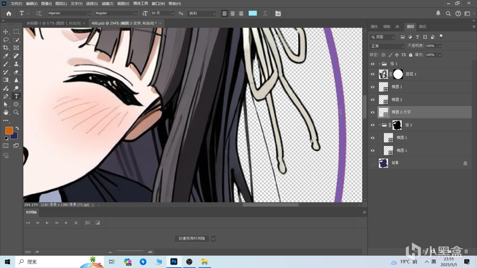Open Photoshop search magnifier at top right
The height and width of the screenshot is (268, 477).
pyautogui.click(x=448, y=13)
